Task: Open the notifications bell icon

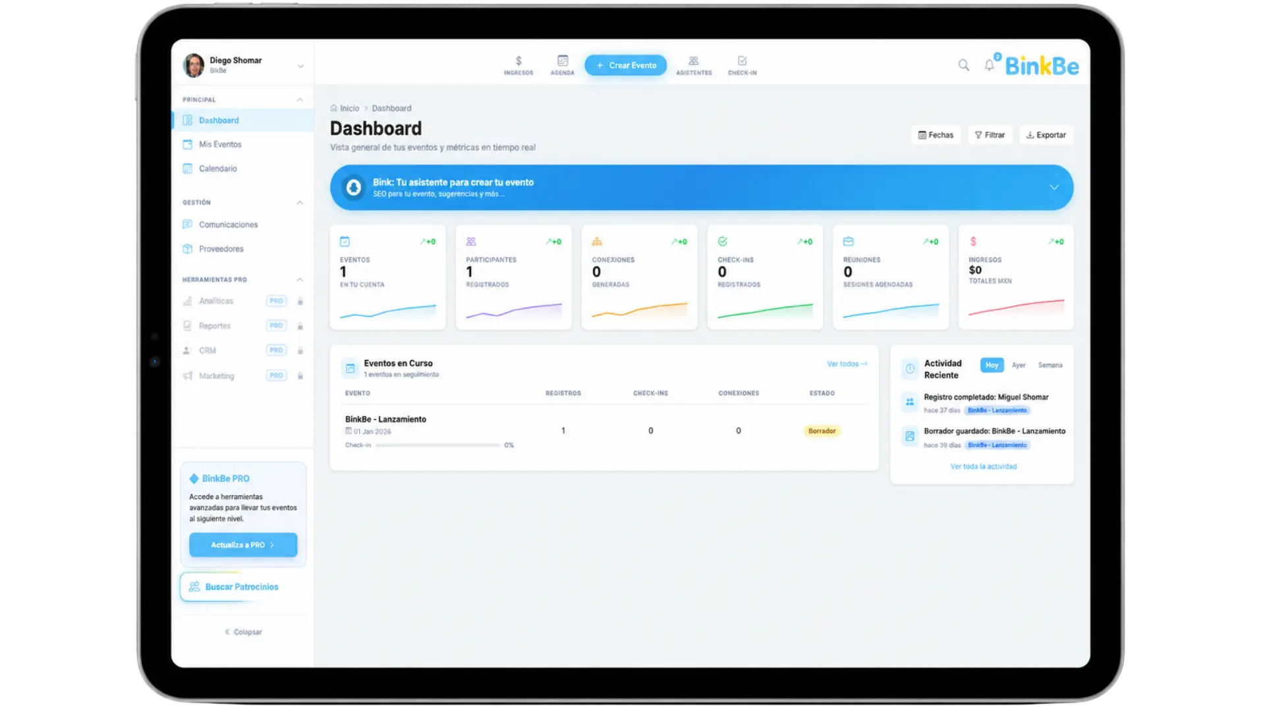Action: [989, 65]
